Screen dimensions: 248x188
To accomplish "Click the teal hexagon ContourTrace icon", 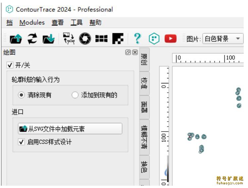I will tap(154, 39).
